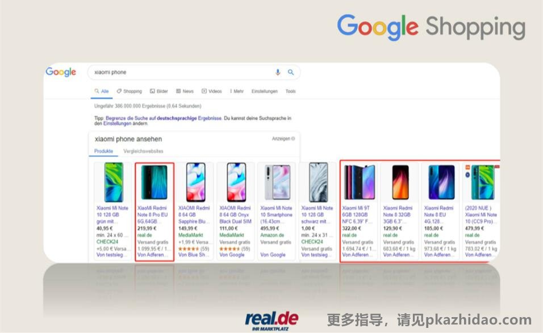The width and height of the screenshot is (543, 333).
Task: Open the Tools options
Action: pos(291,91)
